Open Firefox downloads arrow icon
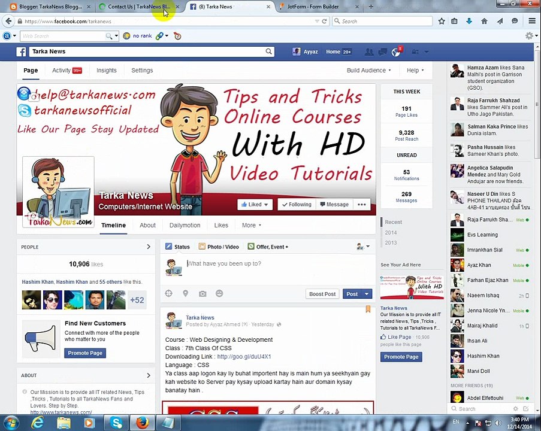The image size is (541, 431). point(469,21)
